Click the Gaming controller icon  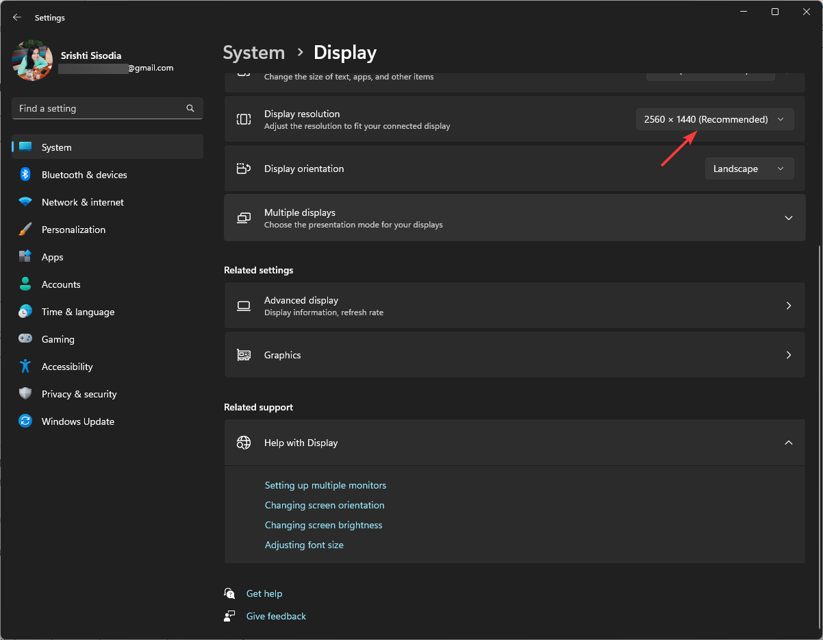coord(25,339)
